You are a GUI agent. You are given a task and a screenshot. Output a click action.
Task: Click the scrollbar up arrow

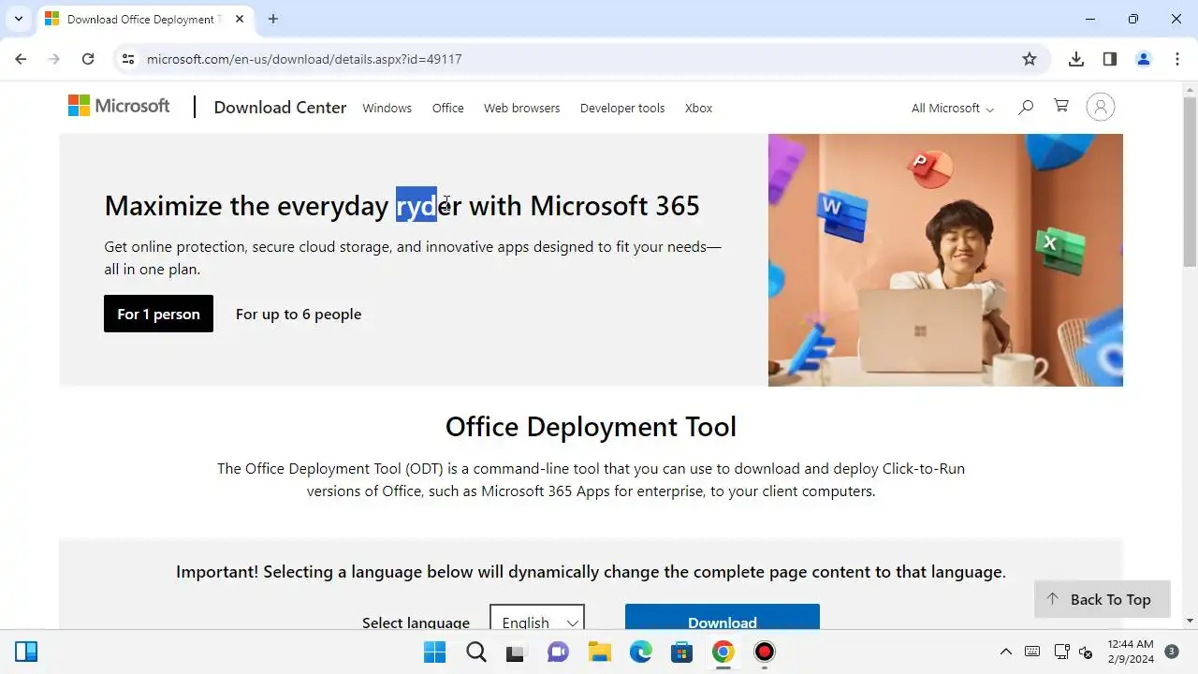point(1191,89)
